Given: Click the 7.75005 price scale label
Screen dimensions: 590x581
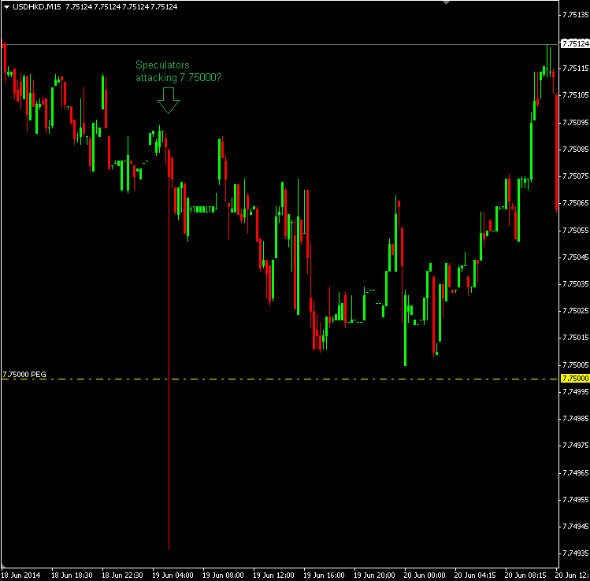Looking at the screenshot, I should [575, 365].
